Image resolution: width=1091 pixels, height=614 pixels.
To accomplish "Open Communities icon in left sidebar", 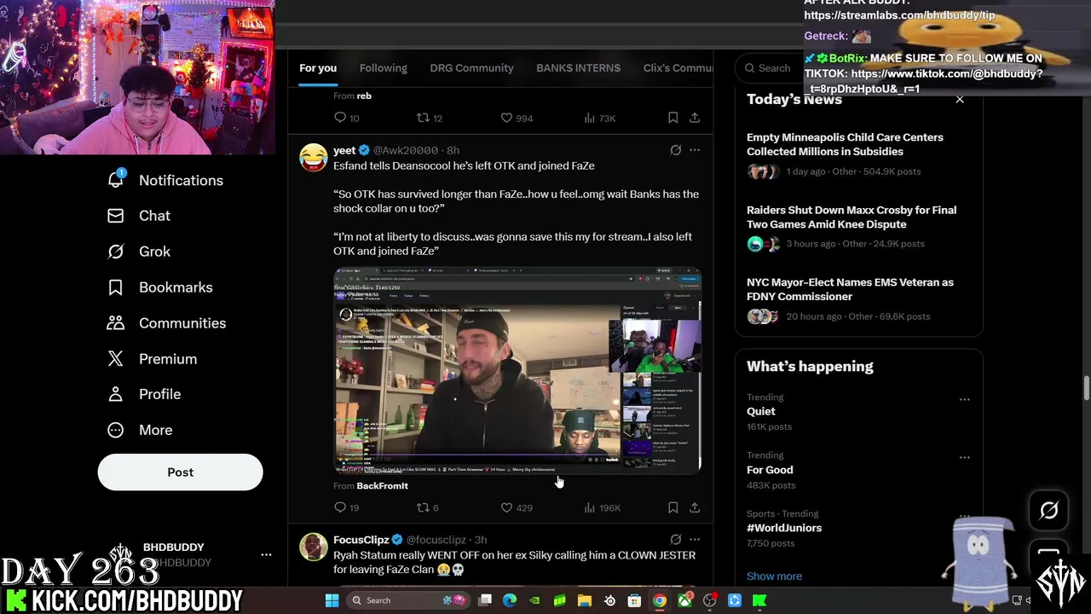I will point(116,323).
